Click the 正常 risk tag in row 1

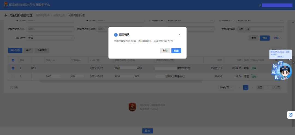254,68
